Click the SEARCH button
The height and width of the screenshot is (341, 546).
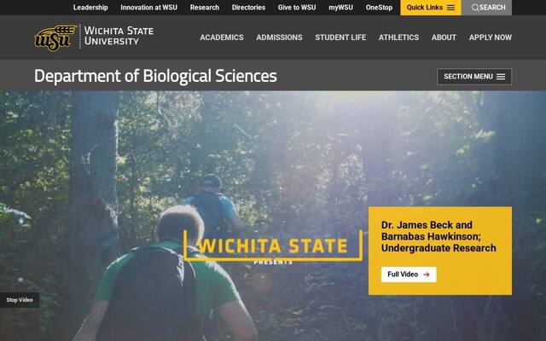487,8
